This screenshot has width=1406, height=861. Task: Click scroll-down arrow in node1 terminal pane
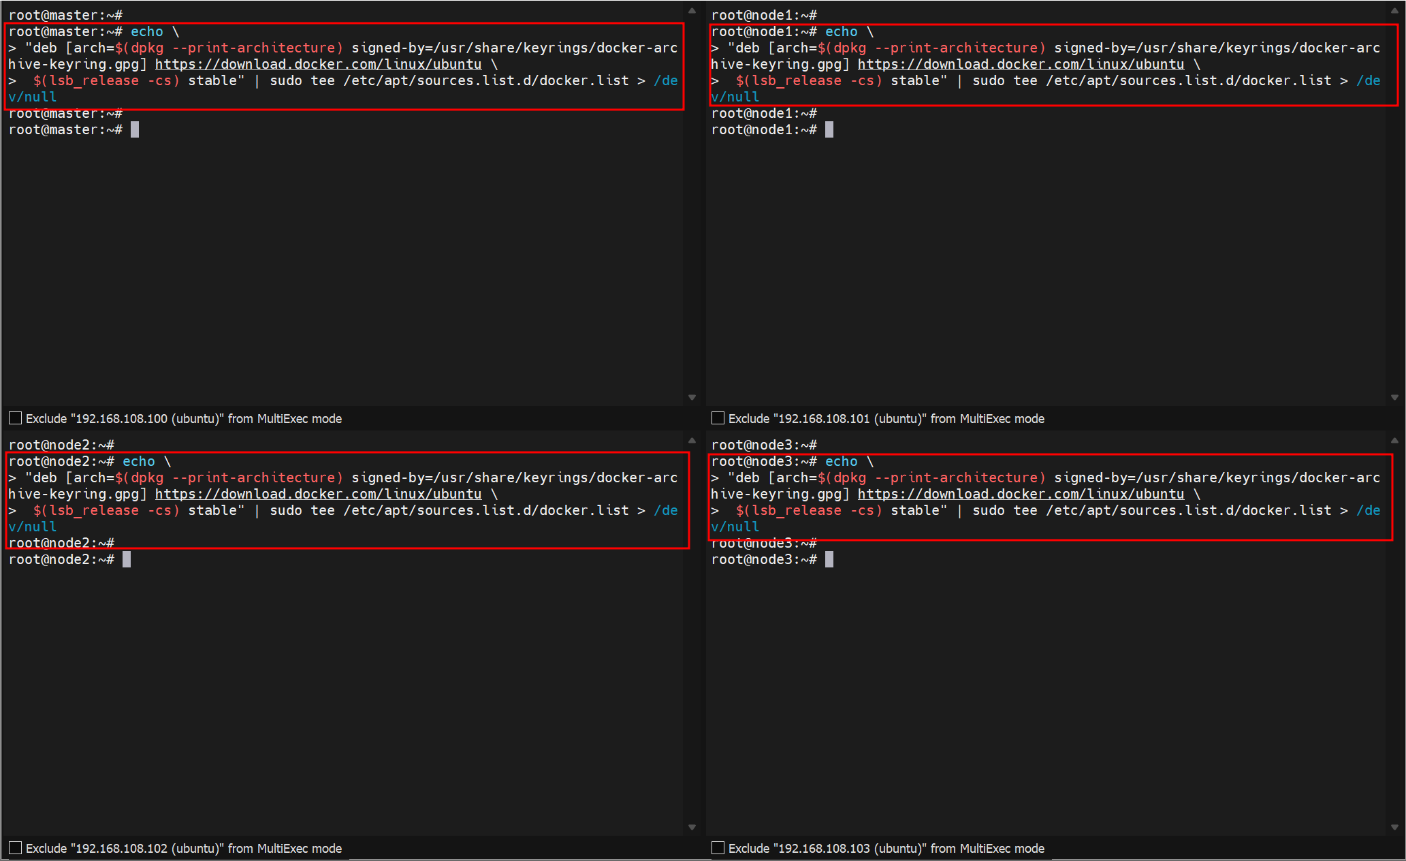pos(1394,397)
